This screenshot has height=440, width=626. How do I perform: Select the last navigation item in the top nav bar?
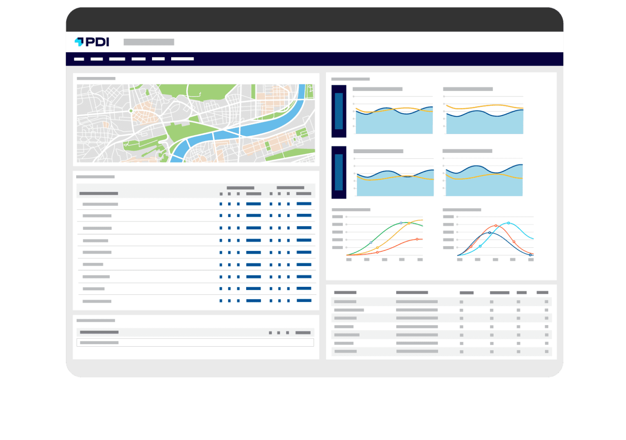click(182, 59)
